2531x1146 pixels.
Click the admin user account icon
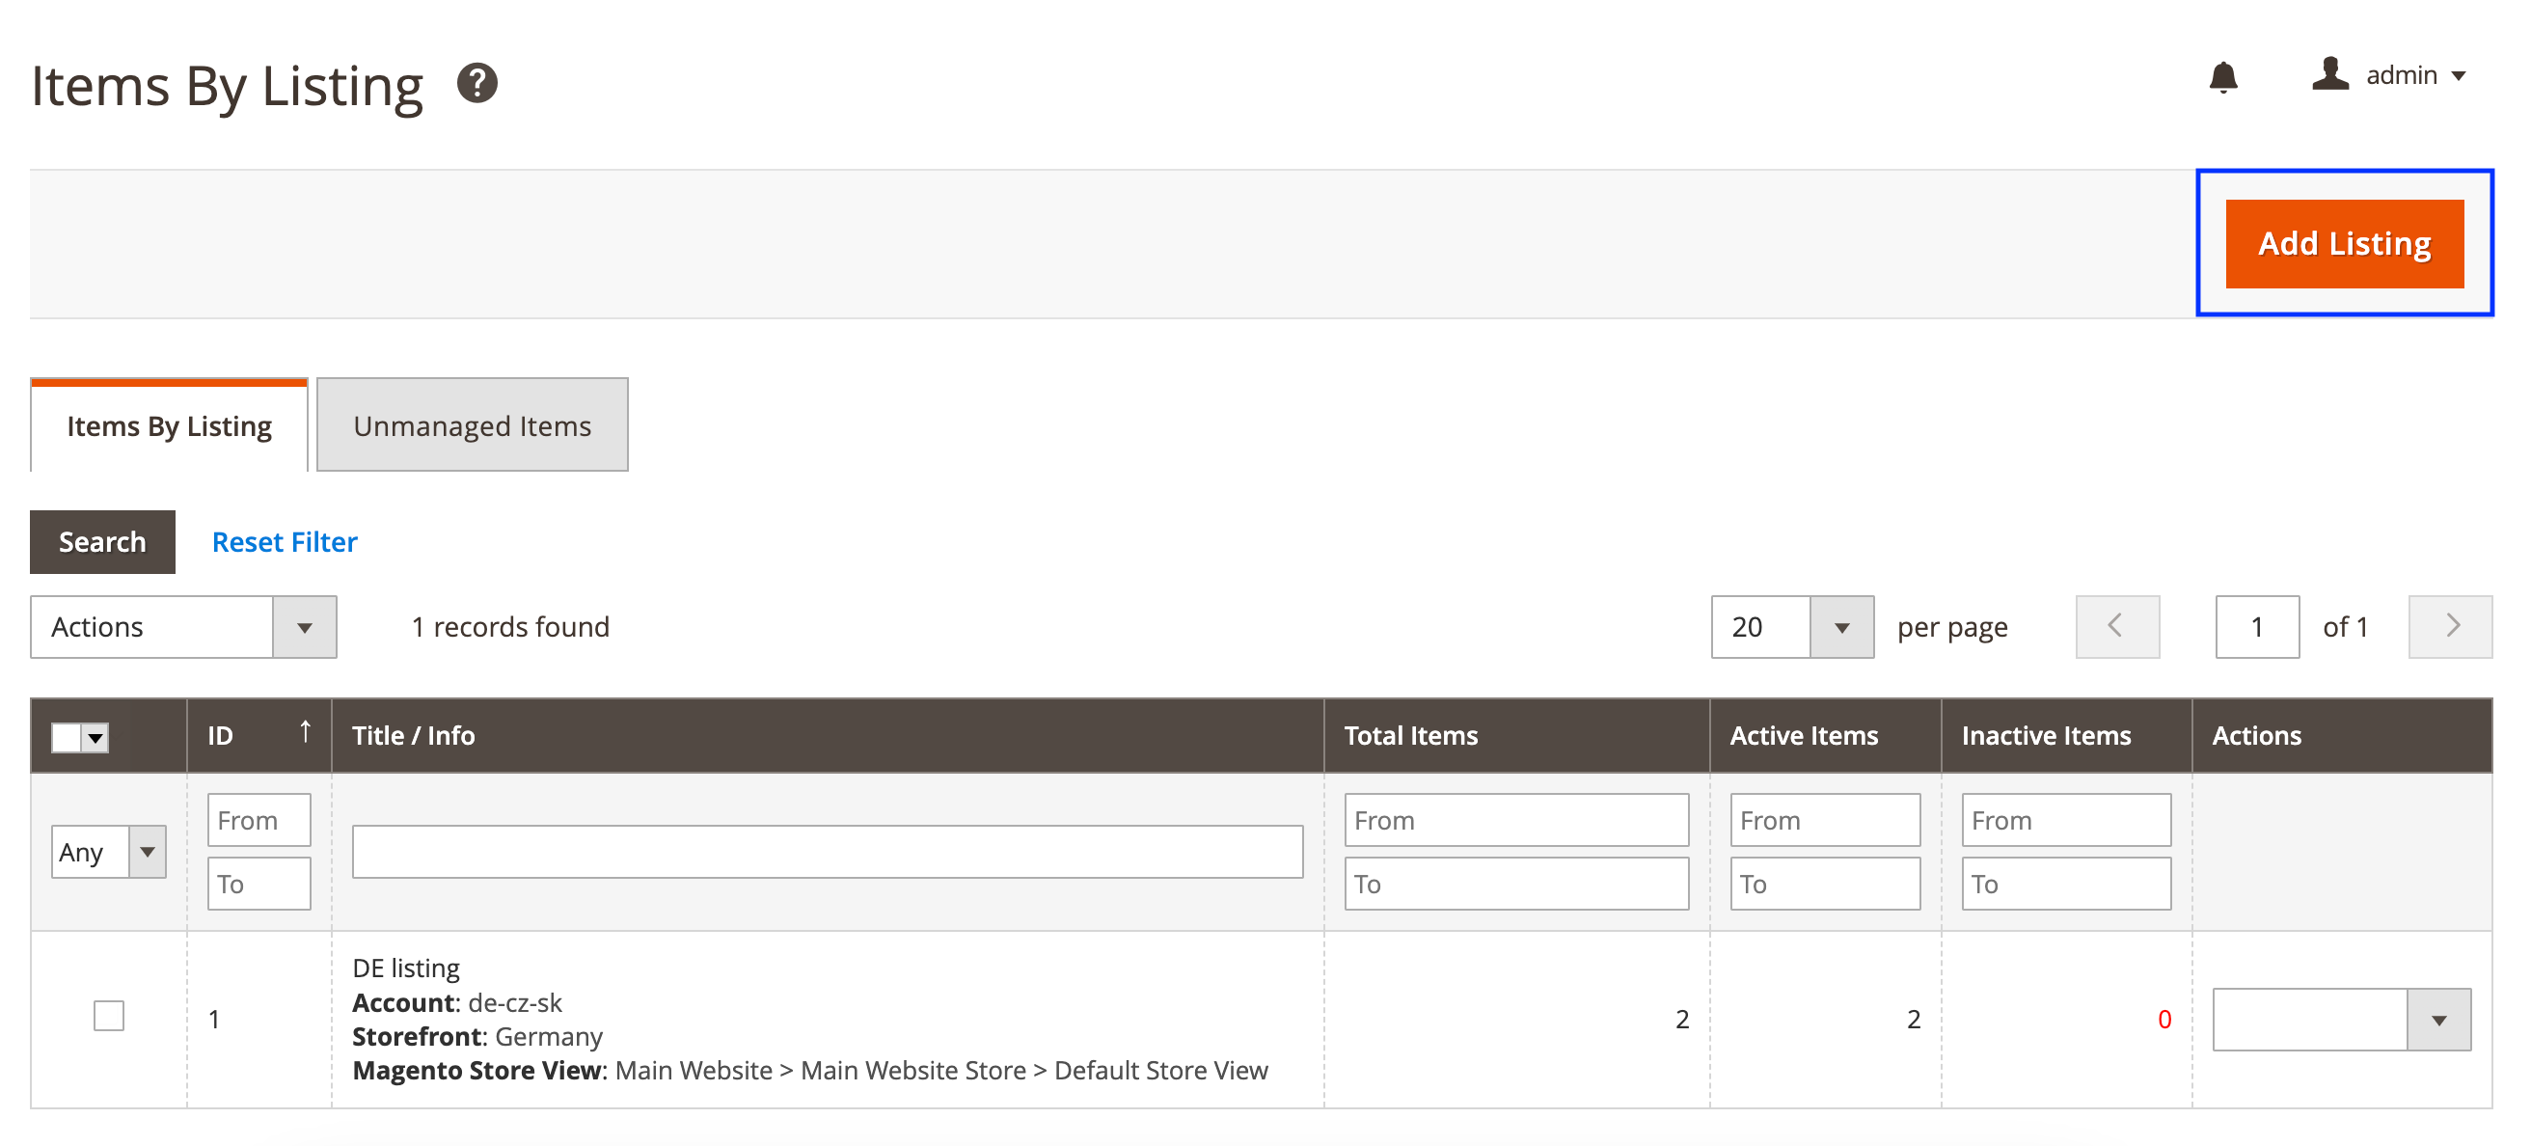(x=2329, y=74)
